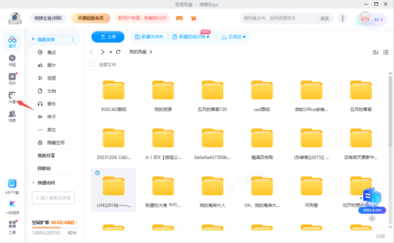
Task: Click the 新用户专享 SVIP promo link
Action: pyautogui.click(x=142, y=18)
